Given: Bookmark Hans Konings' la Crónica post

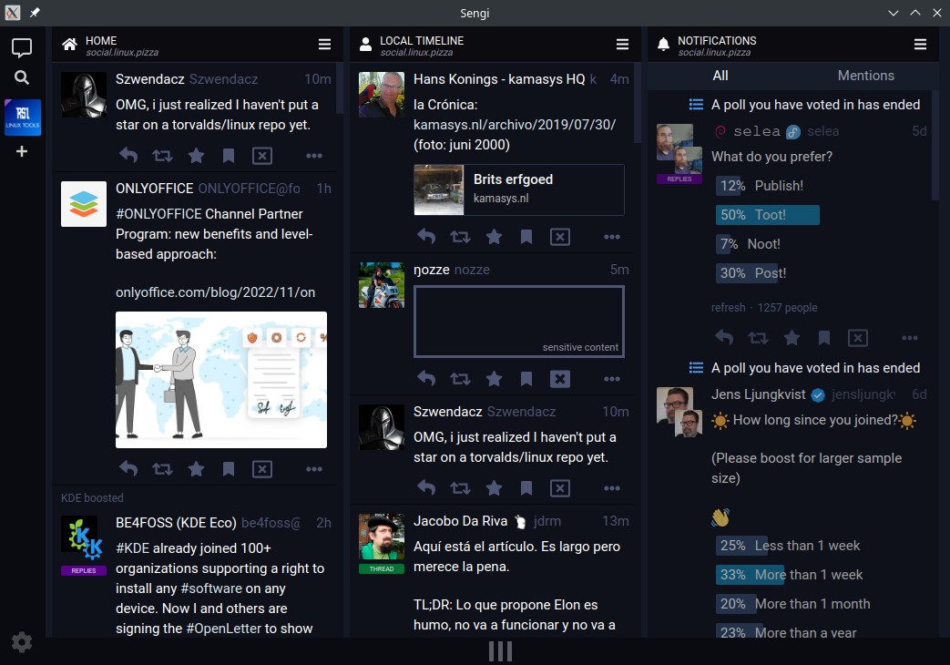Looking at the screenshot, I should tap(526, 237).
